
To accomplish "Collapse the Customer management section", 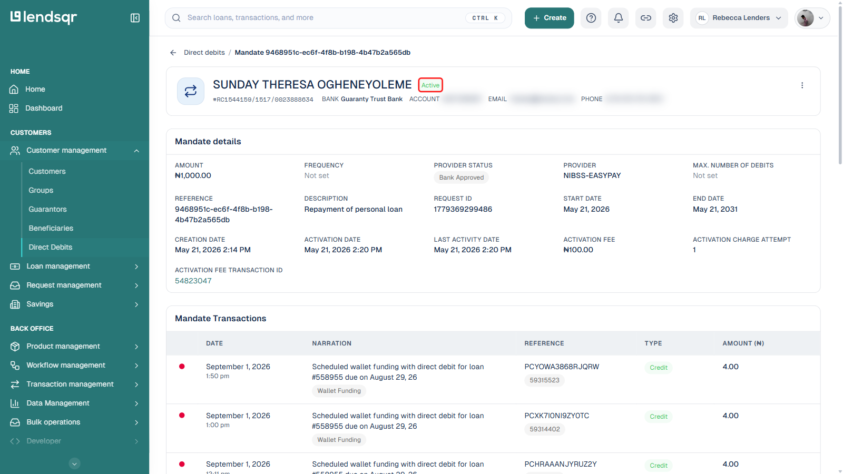I will click(136, 151).
